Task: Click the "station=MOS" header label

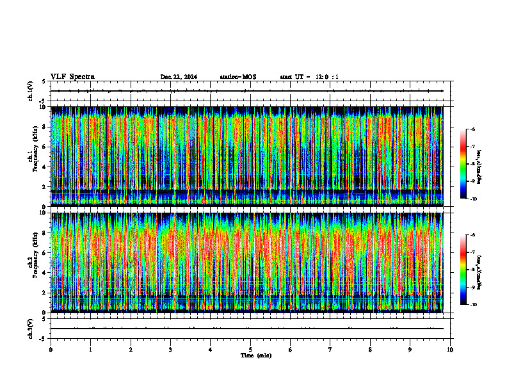Action: pos(238,77)
